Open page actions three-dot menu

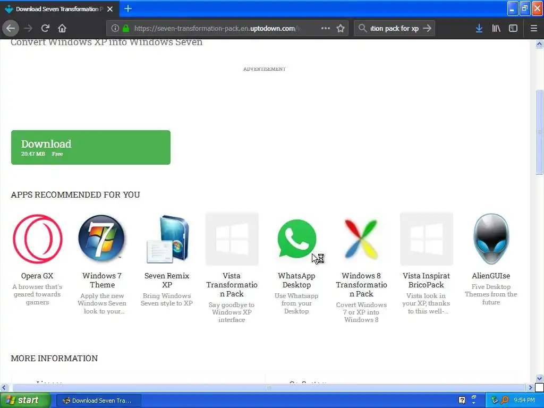coord(326,29)
